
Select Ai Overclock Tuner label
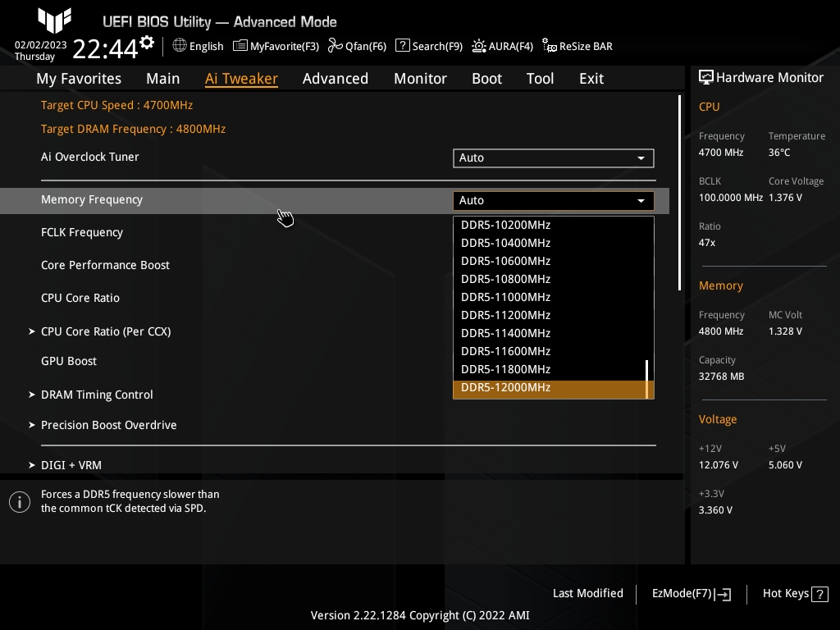click(x=90, y=157)
